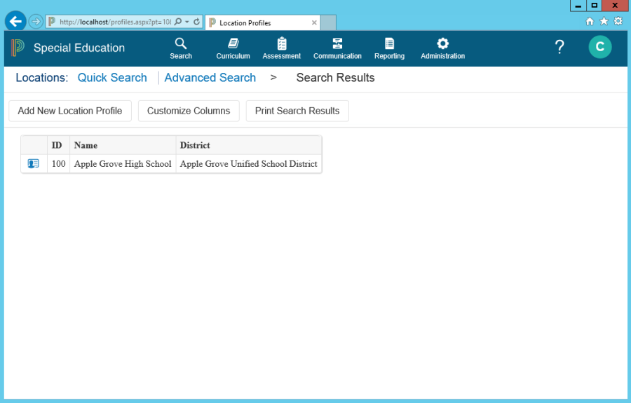This screenshot has width=631, height=403.
Task: Open the user avatar C menu
Action: point(599,47)
